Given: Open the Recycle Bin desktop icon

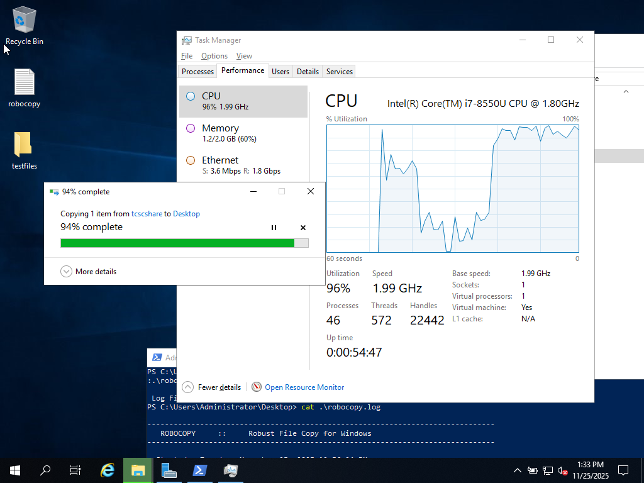Looking at the screenshot, I should point(24,26).
